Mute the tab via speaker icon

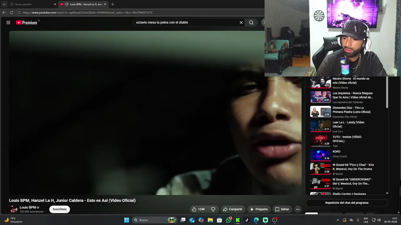[x=66, y=4]
